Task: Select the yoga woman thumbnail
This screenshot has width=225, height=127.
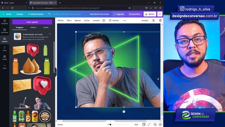Action: pyautogui.click(x=22, y=103)
